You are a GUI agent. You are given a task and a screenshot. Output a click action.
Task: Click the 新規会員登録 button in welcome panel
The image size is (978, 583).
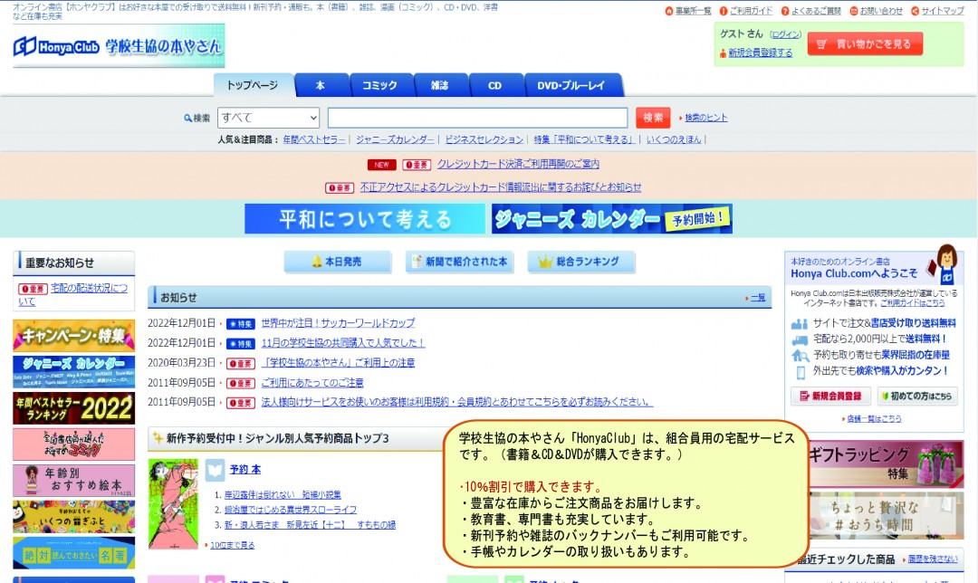pyautogui.click(x=830, y=397)
